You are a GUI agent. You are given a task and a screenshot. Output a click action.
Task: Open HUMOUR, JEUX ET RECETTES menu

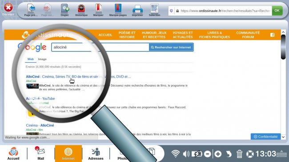[154, 35]
